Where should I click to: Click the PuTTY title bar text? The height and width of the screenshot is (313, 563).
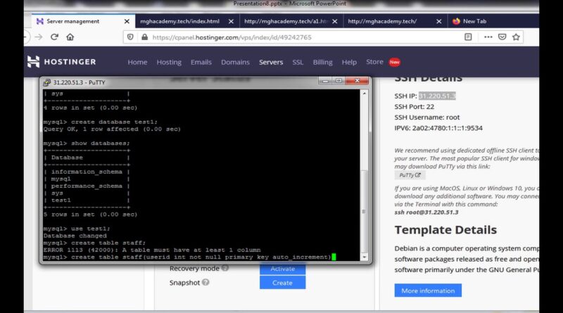point(79,82)
